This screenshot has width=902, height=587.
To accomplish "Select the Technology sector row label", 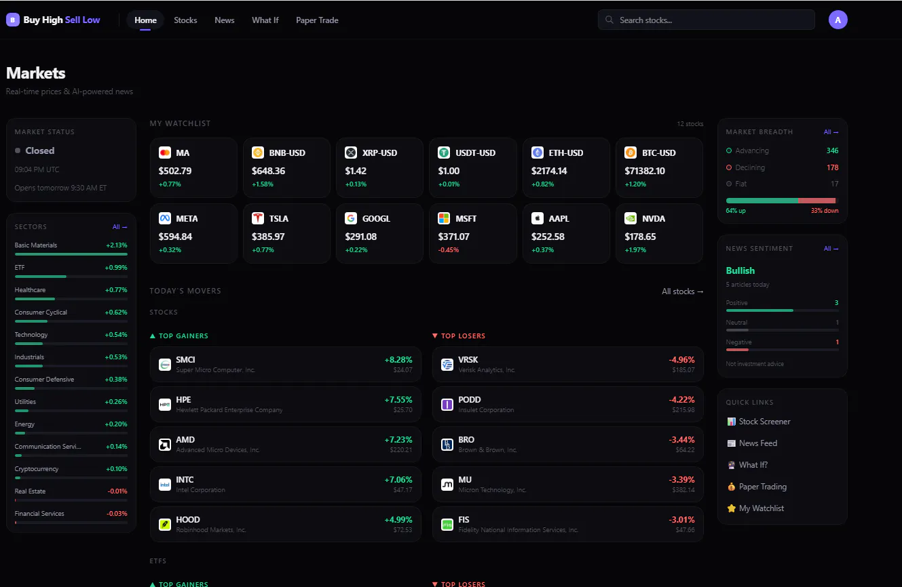I will click(x=31, y=335).
